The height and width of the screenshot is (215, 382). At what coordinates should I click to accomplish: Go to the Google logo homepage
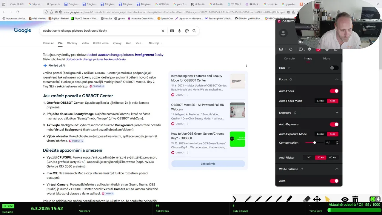point(22,30)
